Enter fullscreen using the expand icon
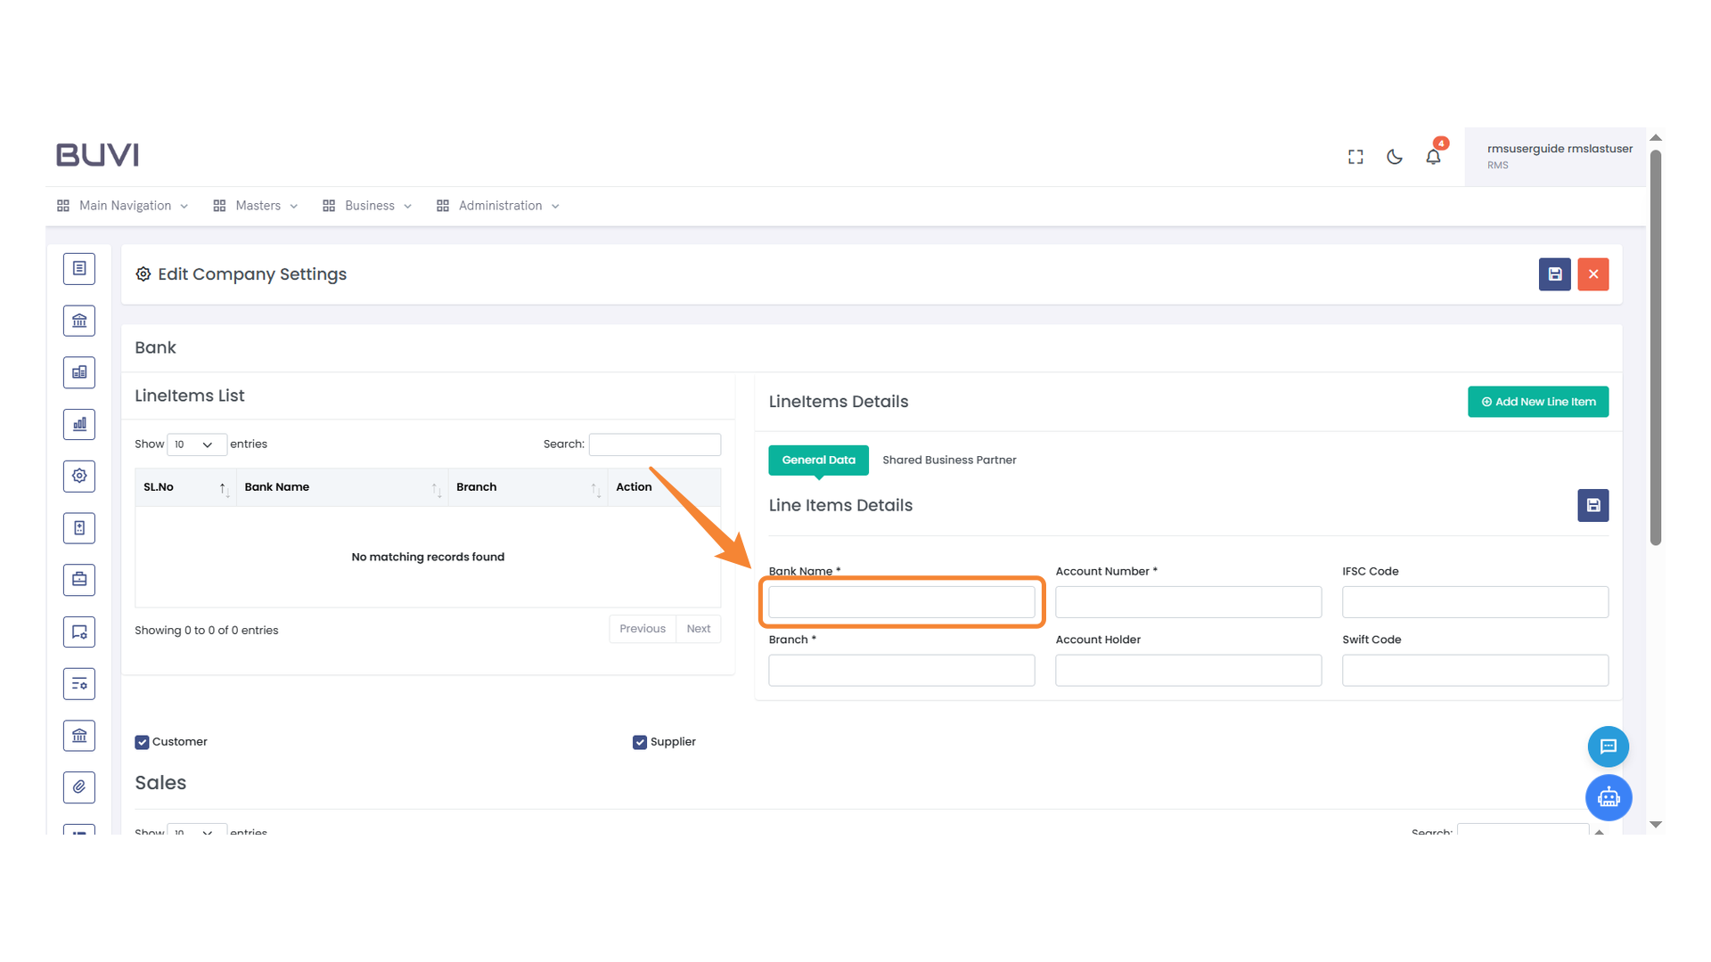The width and height of the screenshot is (1711, 962). pyautogui.click(x=1355, y=156)
